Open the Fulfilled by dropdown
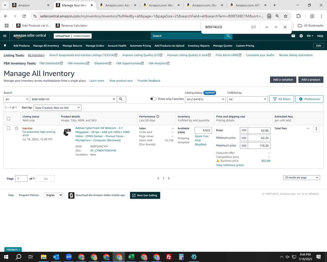327x262 pixels. click(x=247, y=99)
